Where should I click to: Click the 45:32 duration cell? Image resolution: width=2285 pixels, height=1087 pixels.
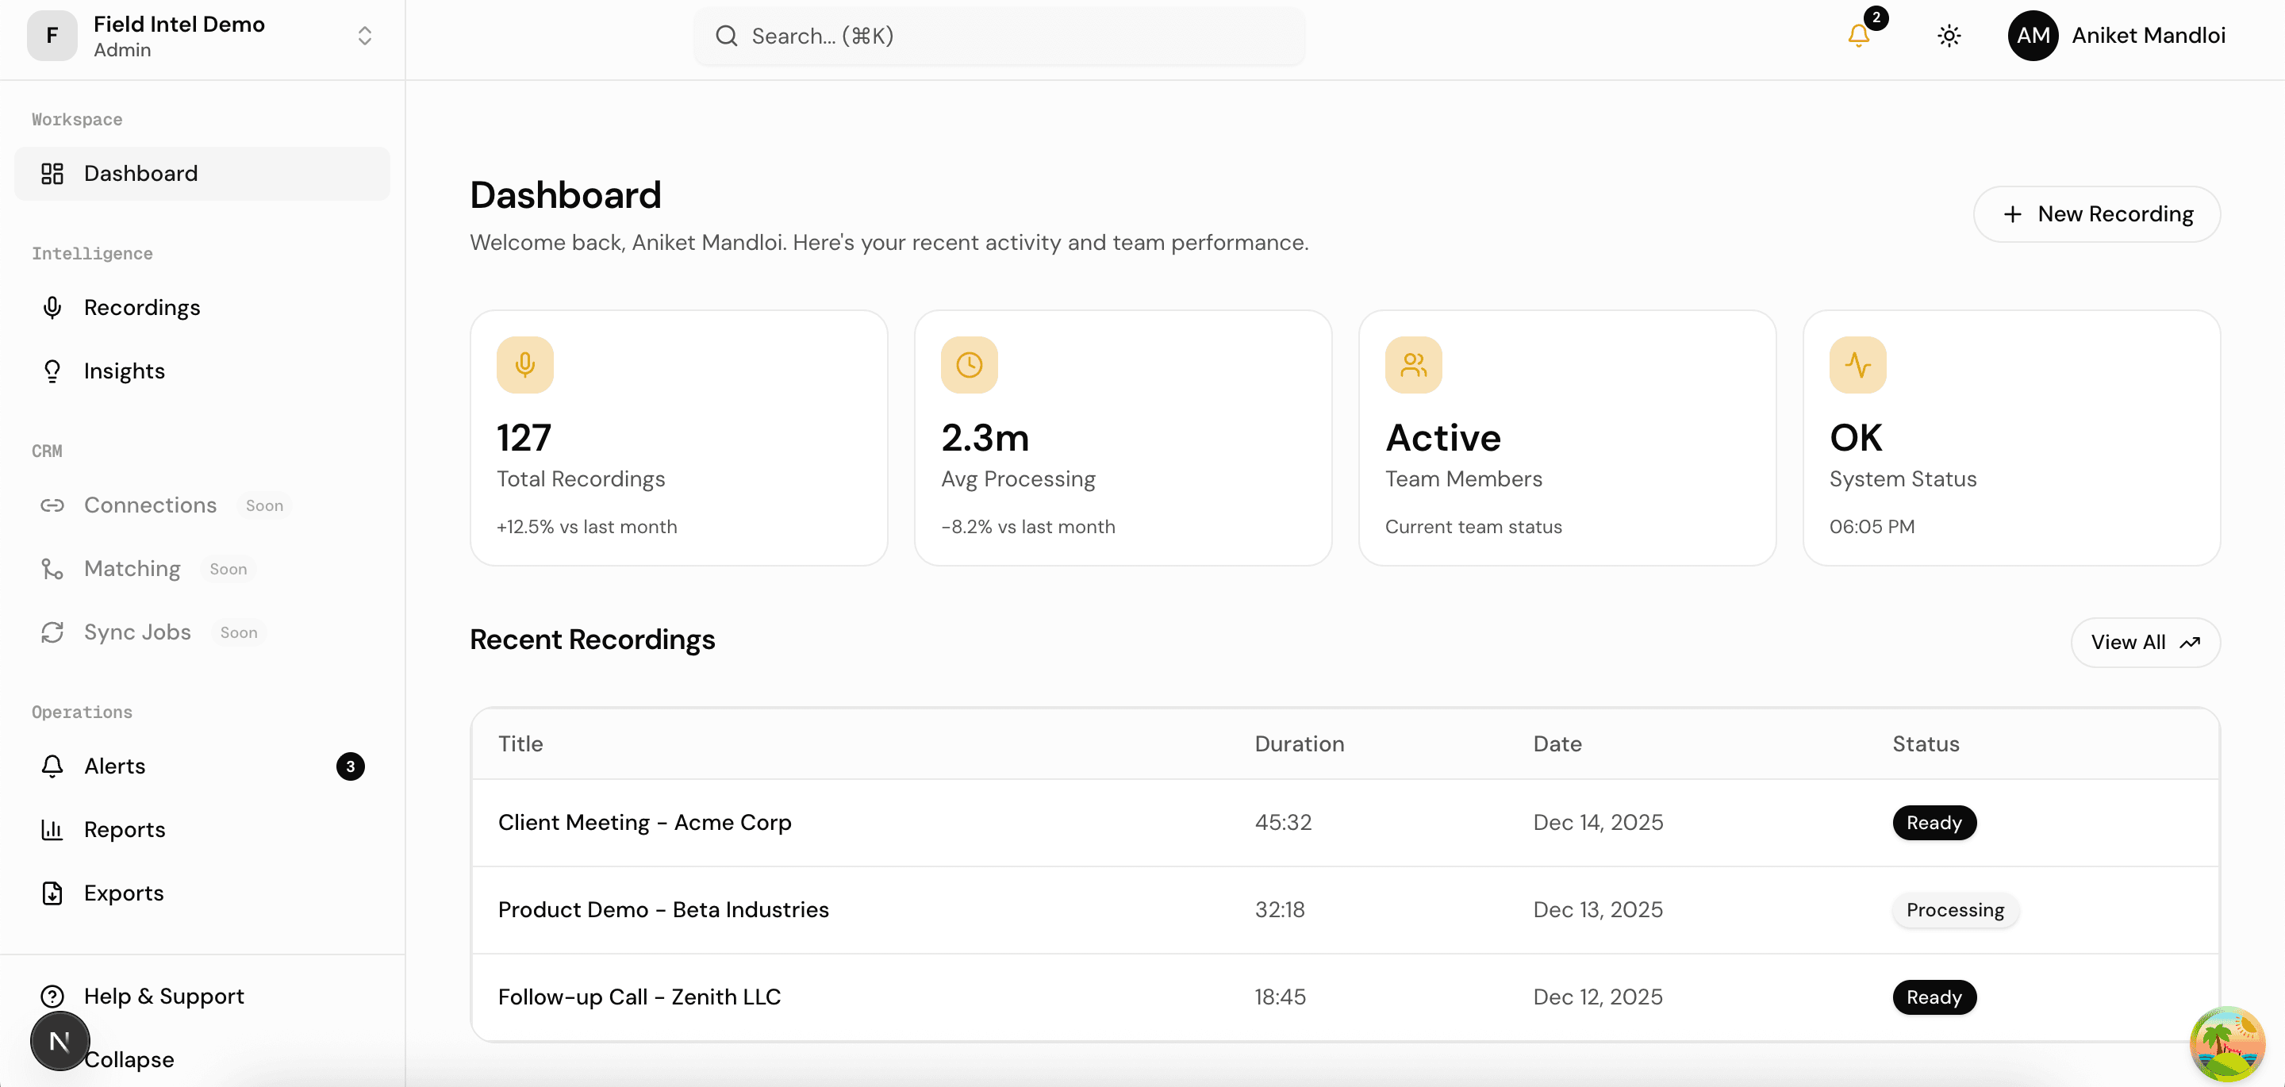point(1283,823)
